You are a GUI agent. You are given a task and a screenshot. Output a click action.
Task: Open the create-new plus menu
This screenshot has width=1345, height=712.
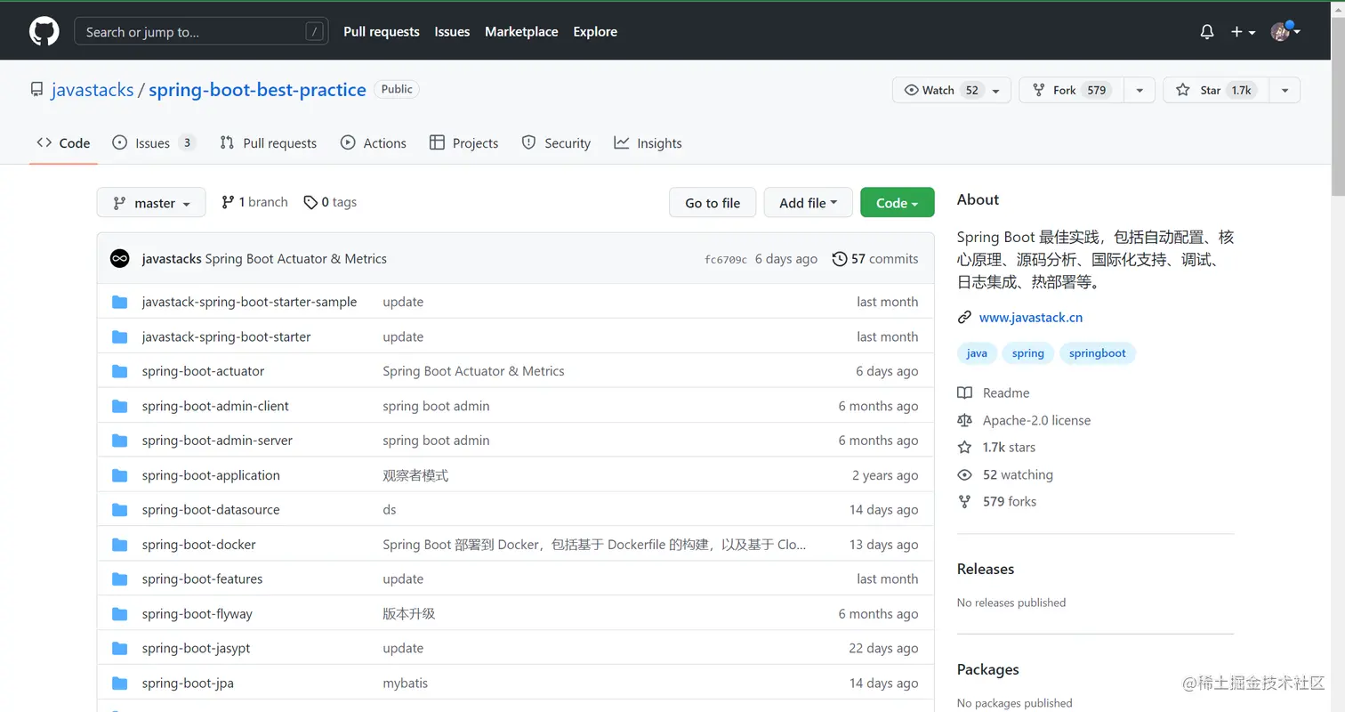pos(1243,32)
